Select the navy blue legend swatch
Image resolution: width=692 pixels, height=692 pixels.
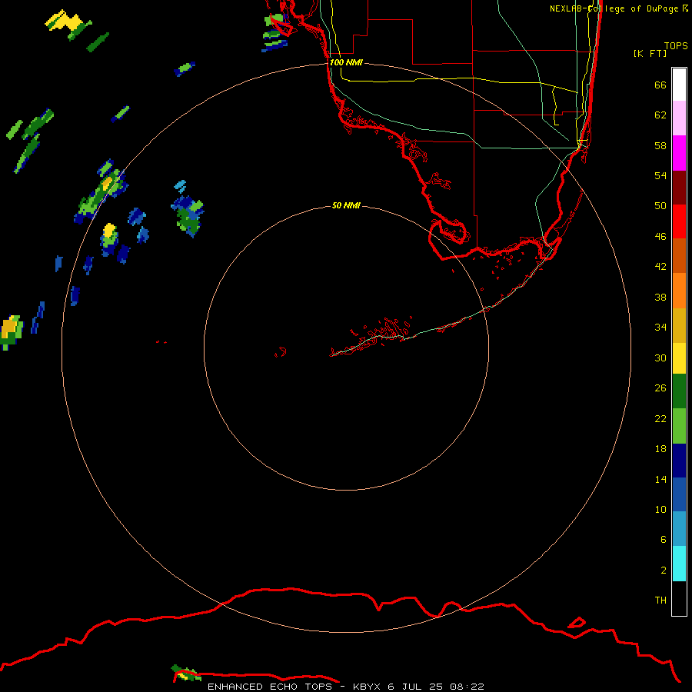[x=679, y=461]
